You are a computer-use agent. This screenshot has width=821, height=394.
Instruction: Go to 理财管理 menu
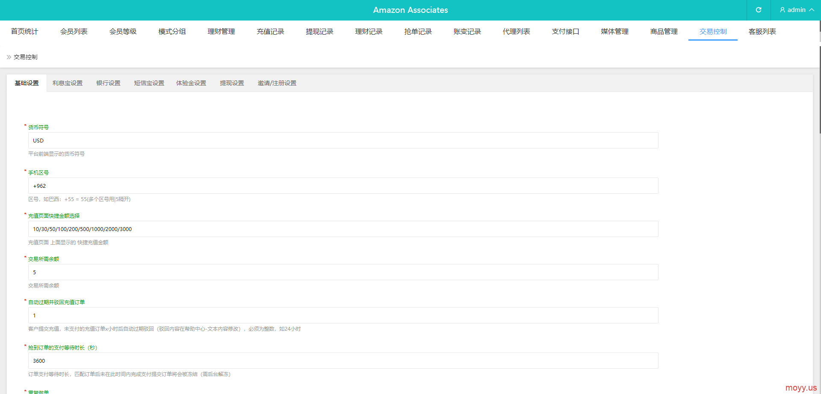coord(221,31)
